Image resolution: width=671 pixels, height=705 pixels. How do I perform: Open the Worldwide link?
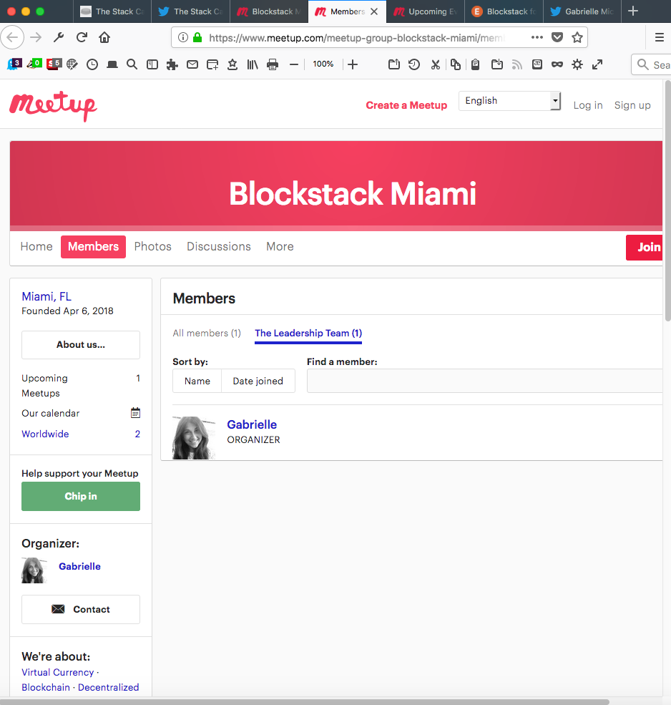point(45,434)
